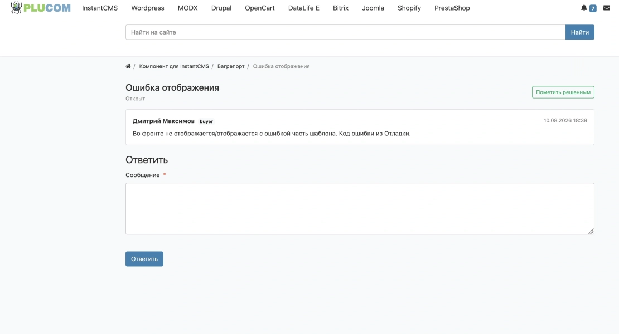Open the InstantCMS menu item
Image resolution: width=619 pixels, height=334 pixels.
[100, 8]
